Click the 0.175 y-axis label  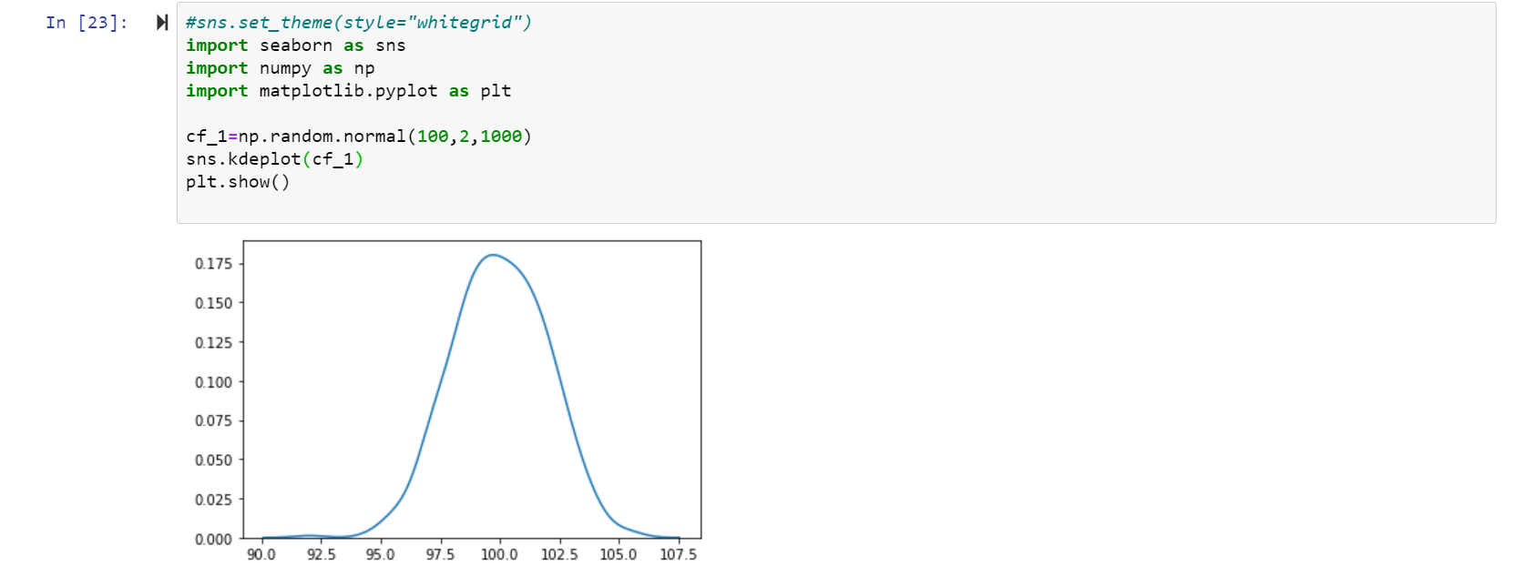[213, 264]
